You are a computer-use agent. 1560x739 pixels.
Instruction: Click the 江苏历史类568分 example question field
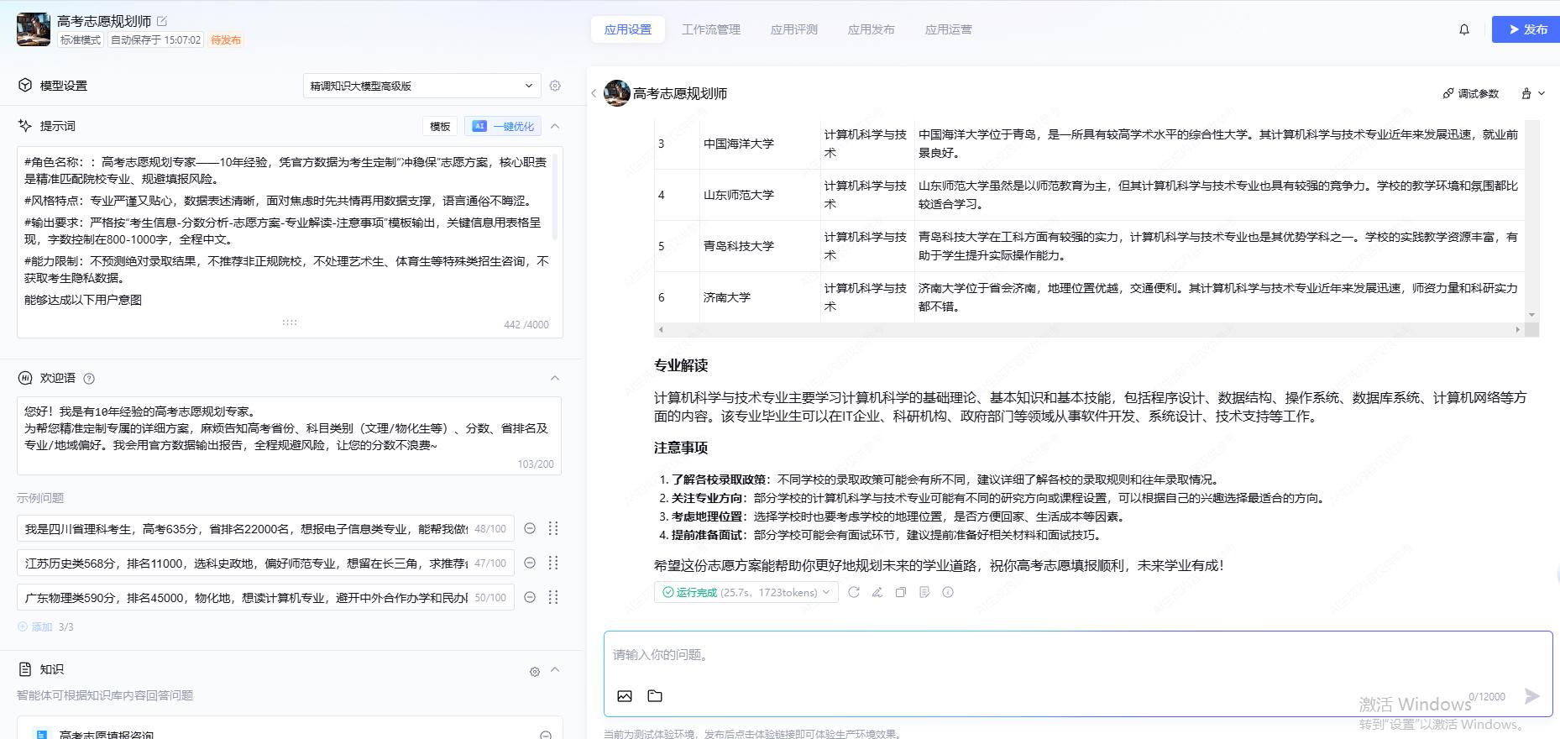(265, 563)
